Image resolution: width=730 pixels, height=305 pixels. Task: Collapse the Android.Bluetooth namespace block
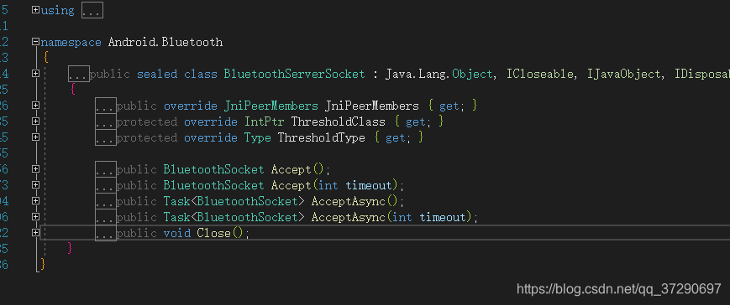pos(36,42)
